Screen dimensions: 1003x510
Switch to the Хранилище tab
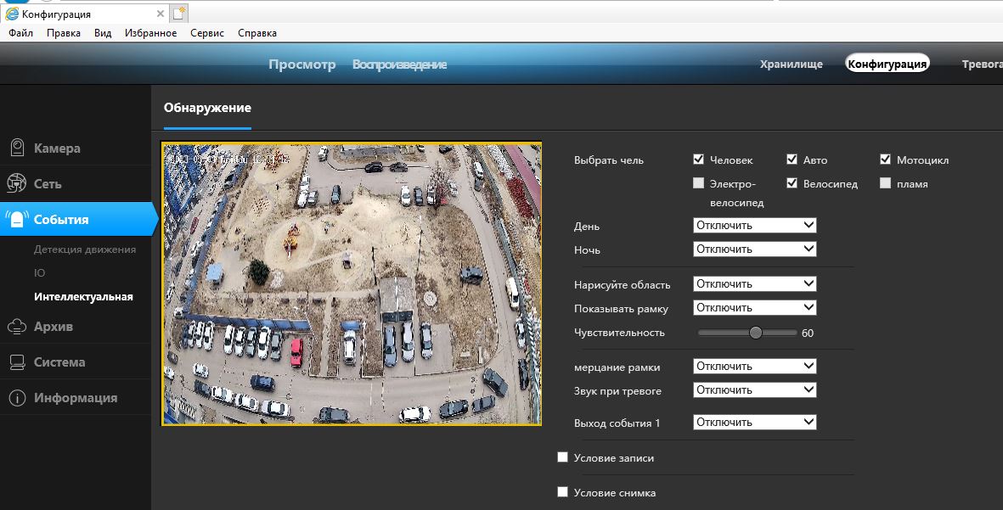click(x=791, y=64)
